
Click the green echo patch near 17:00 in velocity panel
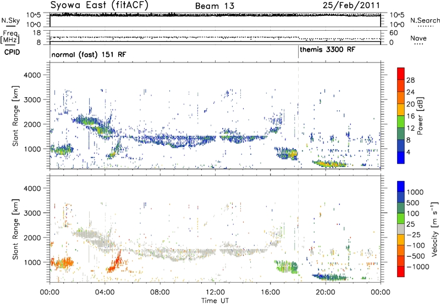286,266
